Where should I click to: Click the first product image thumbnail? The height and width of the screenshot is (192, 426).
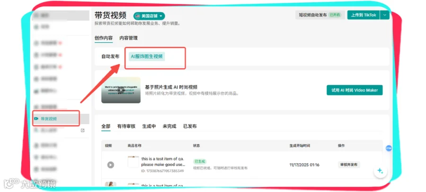pos(133,162)
